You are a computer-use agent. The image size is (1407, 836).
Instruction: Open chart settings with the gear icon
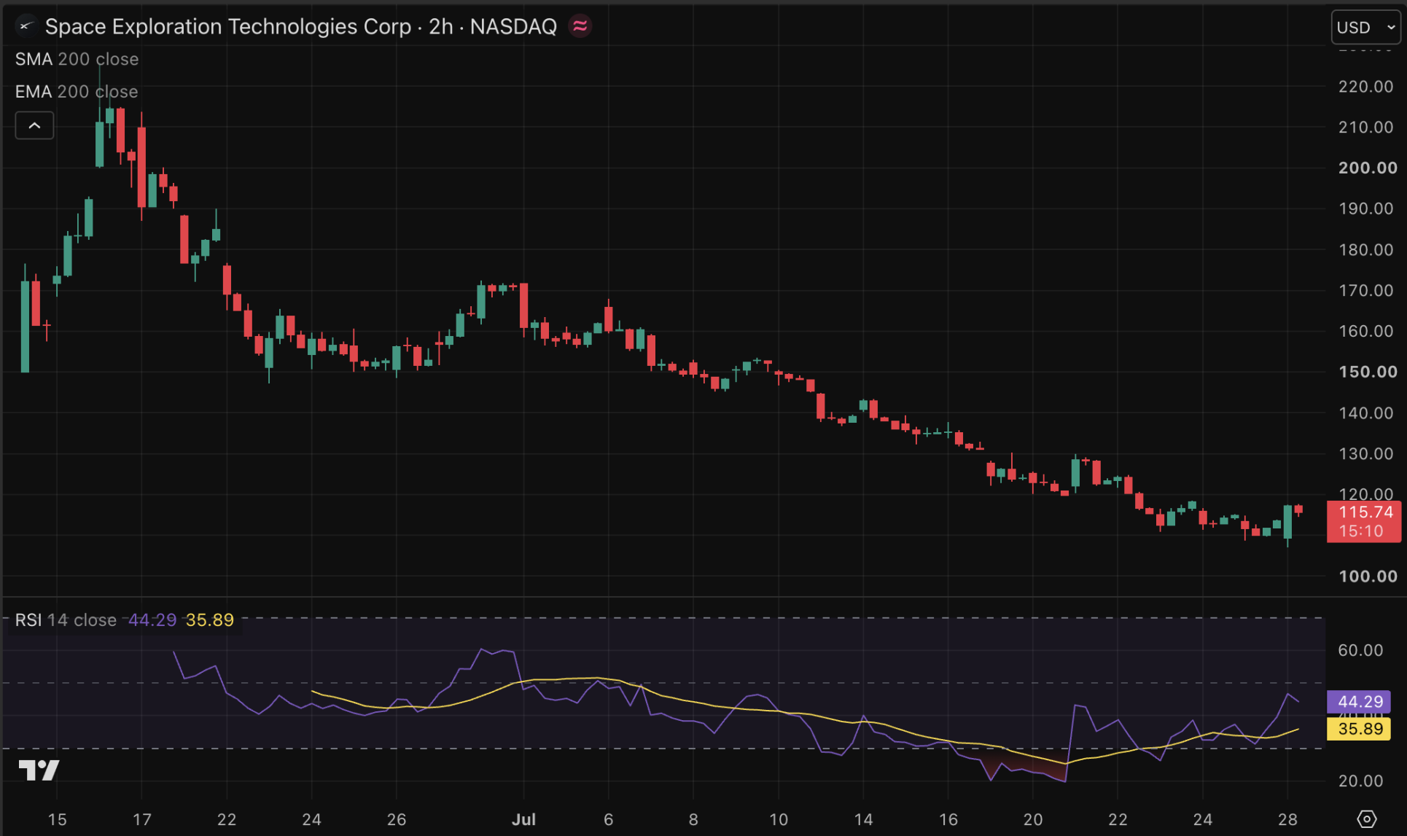click(1366, 819)
